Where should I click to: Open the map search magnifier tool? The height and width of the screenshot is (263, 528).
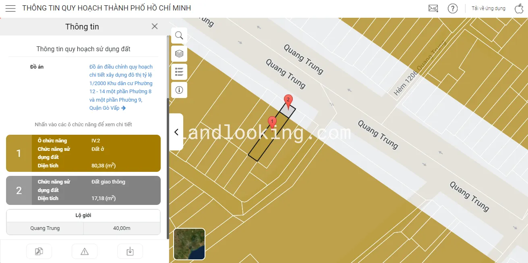tap(179, 35)
